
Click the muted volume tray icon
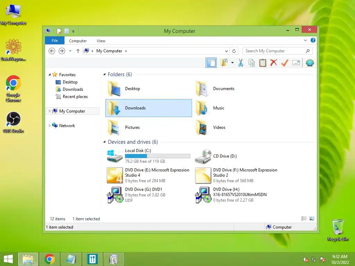pyautogui.click(x=306, y=260)
